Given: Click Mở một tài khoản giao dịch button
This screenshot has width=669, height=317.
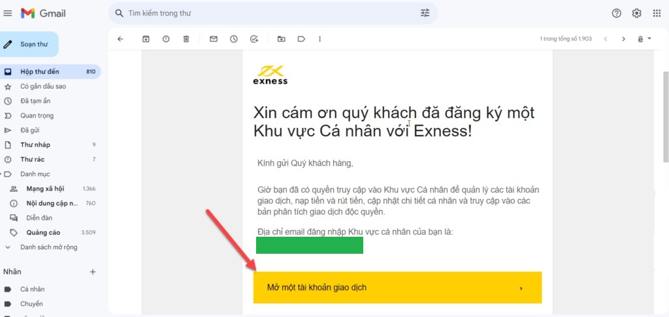Looking at the screenshot, I should (x=397, y=288).
